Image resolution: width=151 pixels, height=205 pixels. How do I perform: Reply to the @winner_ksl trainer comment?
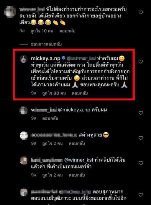[77, 175]
